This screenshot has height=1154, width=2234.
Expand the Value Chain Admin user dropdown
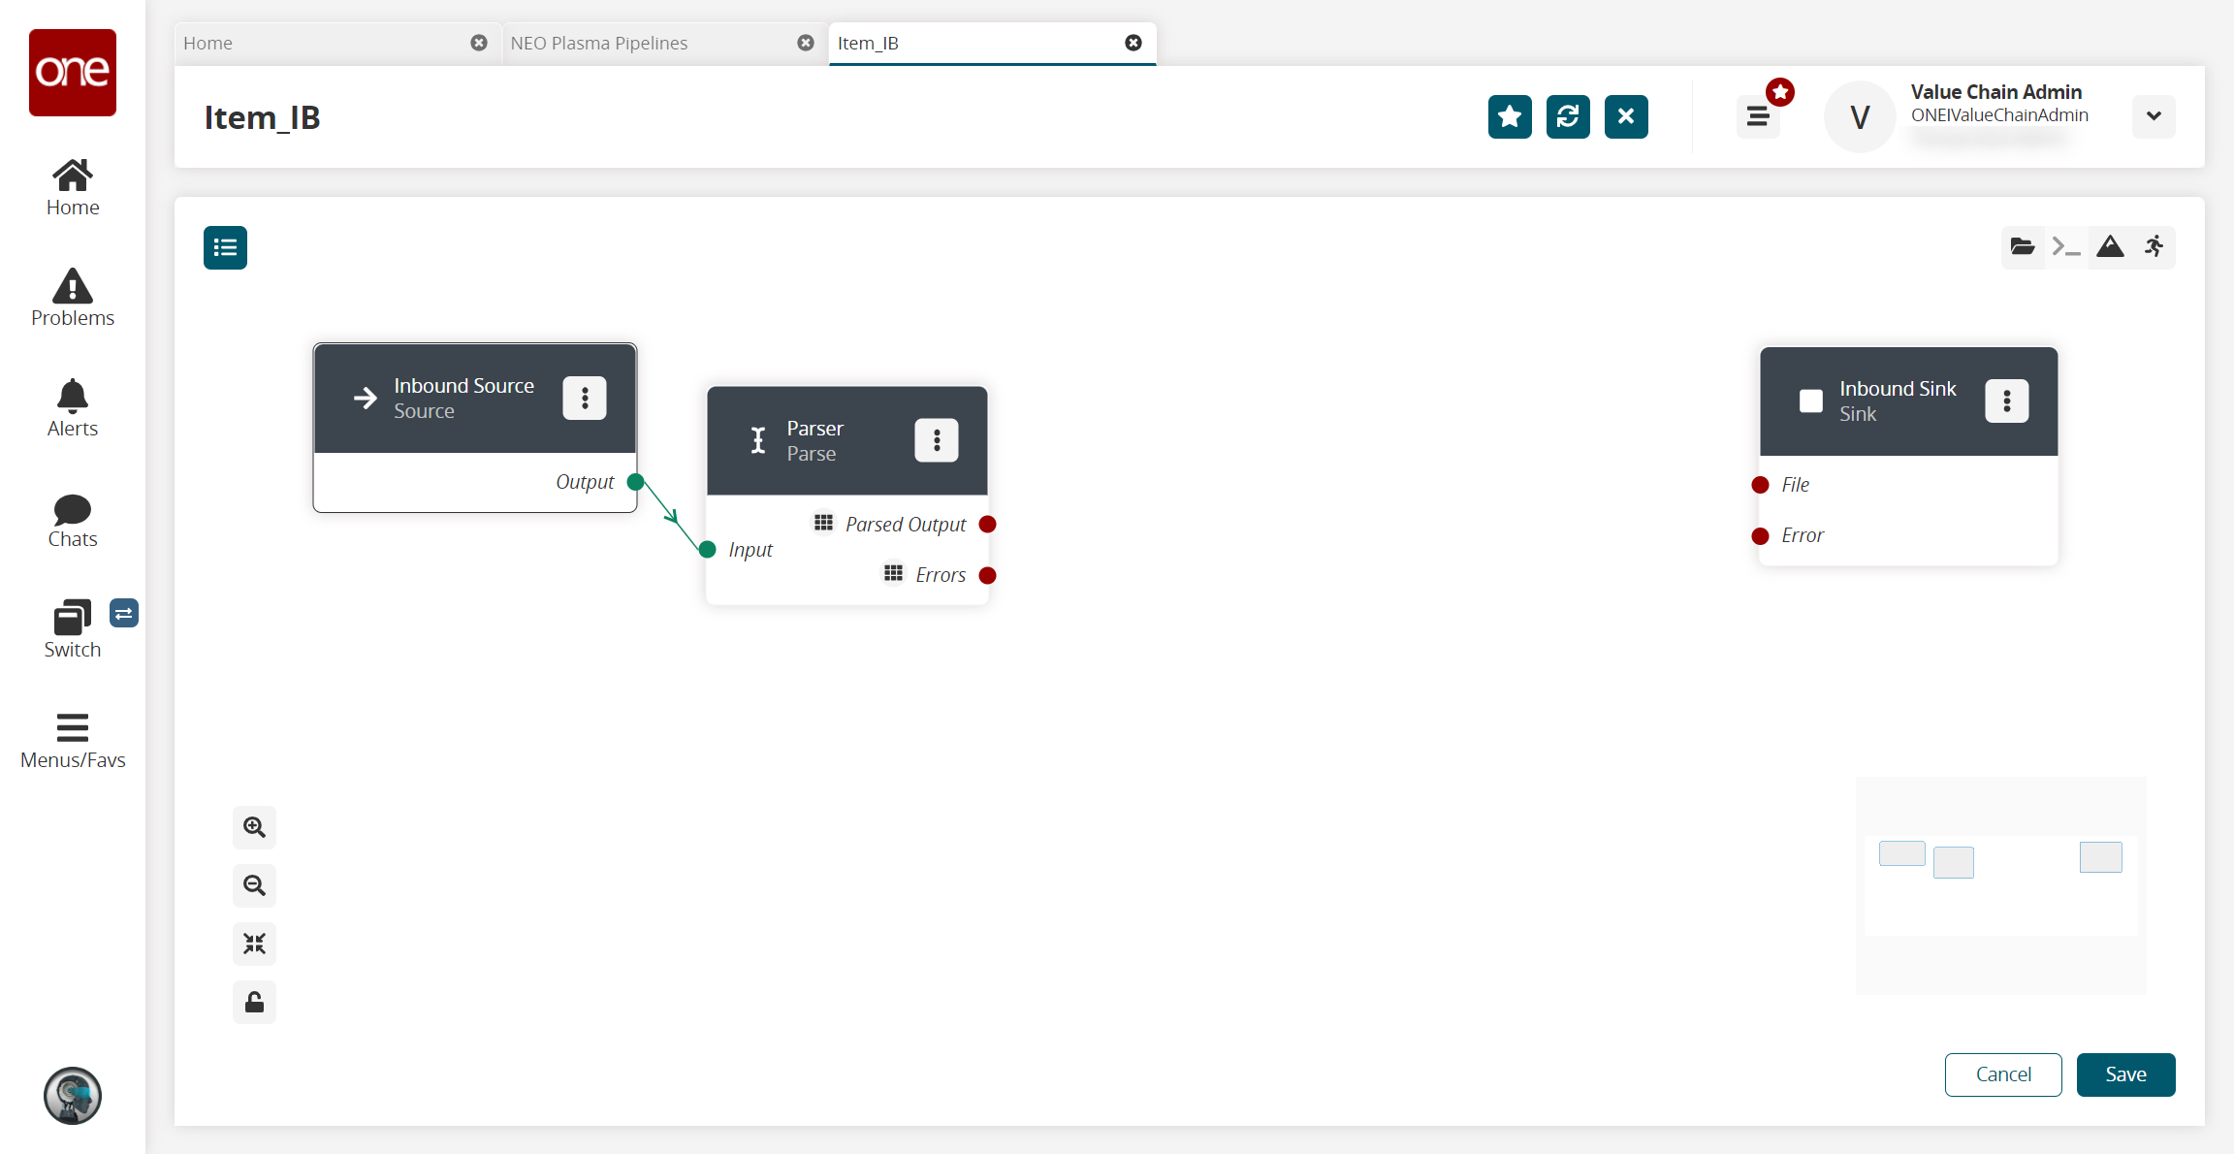pos(2154,114)
